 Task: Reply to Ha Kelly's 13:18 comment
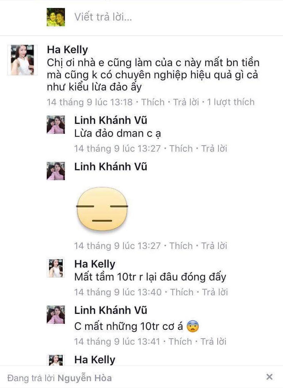186,102
